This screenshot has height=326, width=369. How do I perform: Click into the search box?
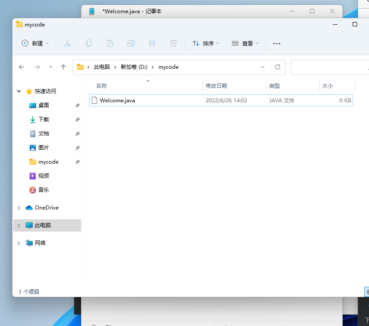(330, 67)
